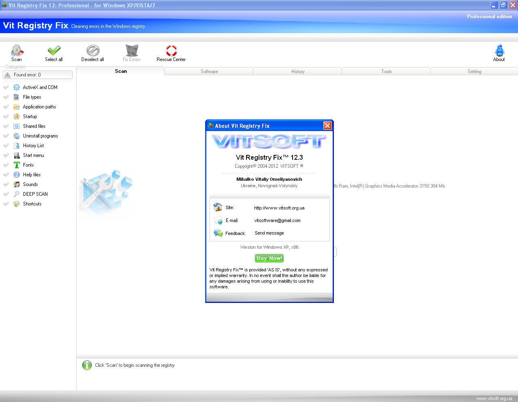Select the DEEP SCAN label
This screenshot has width=518, height=402.
click(x=35, y=194)
